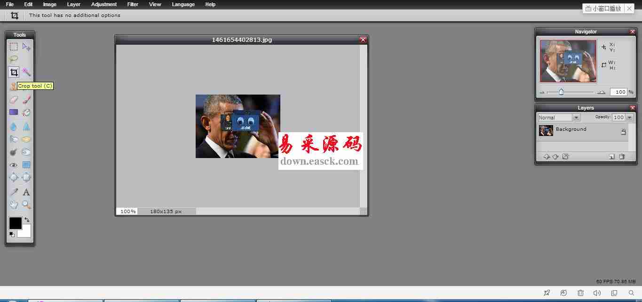The width and height of the screenshot is (642, 302).
Task: Select the Pinch tool
Action: (26, 177)
